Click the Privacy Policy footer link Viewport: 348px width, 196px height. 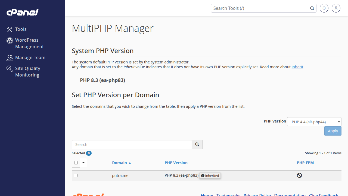click(x=257, y=195)
